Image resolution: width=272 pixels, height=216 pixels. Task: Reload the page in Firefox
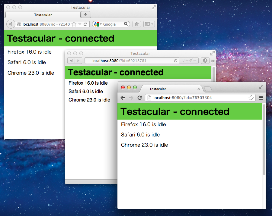(x=85, y=24)
